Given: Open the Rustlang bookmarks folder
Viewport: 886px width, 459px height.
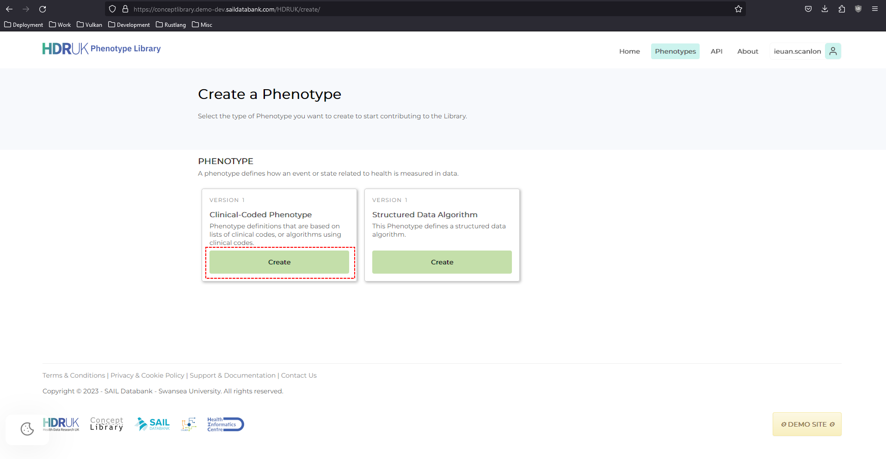Looking at the screenshot, I should 171,24.
